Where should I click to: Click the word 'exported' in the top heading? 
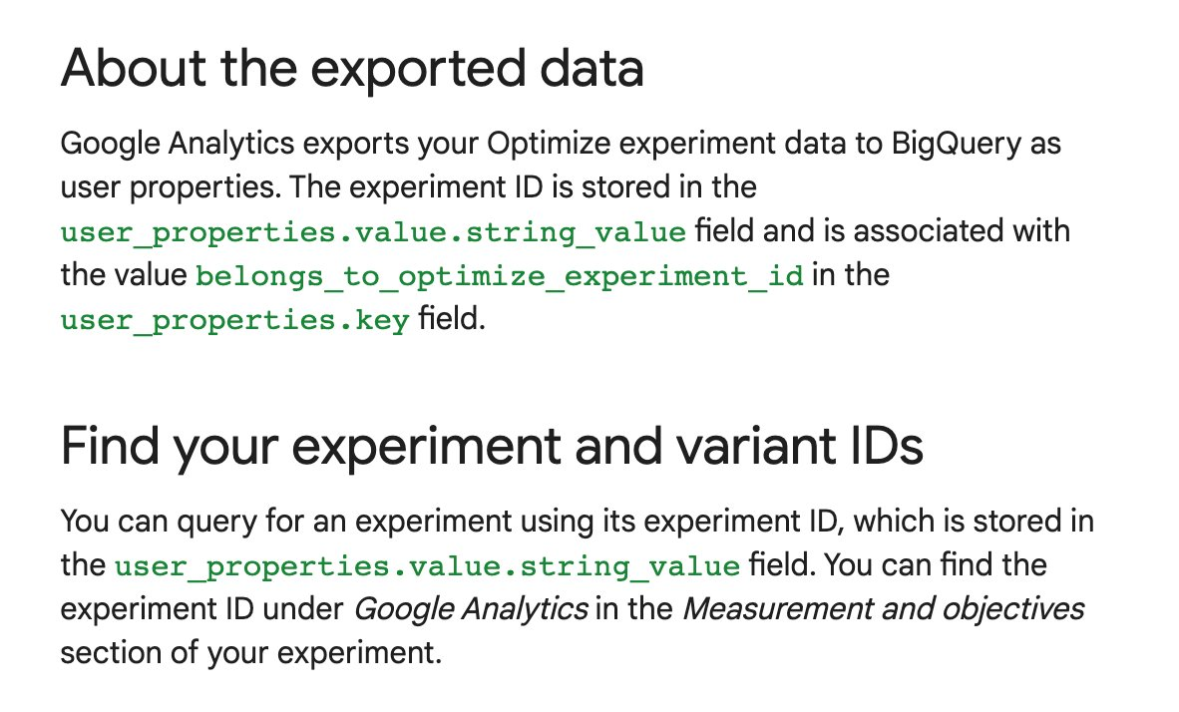(x=419, y=69)
